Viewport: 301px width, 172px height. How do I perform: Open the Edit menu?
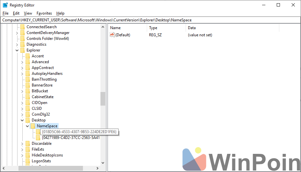(x=16, y=13)
